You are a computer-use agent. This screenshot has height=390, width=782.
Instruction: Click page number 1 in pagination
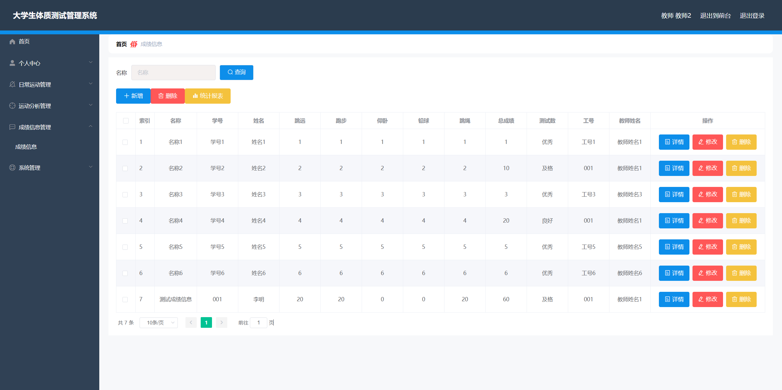[x=206, y=323]
